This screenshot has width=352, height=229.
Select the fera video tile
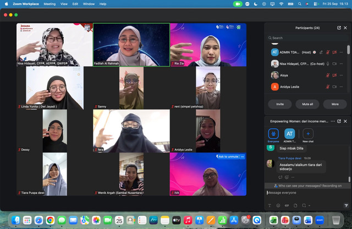[x=131, y=131]
